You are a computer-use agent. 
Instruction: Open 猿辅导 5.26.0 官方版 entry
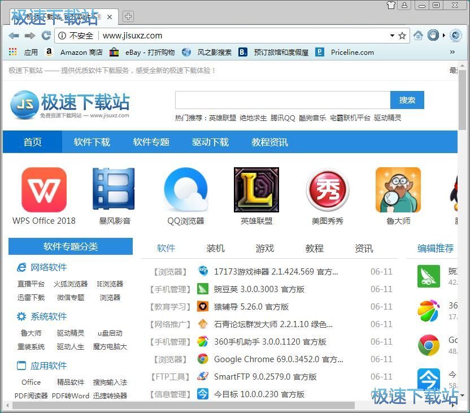(251, 307)
